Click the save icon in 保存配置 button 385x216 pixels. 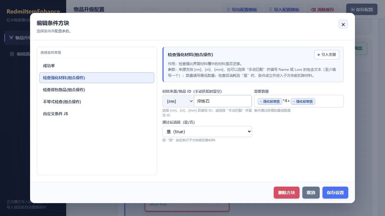[x=353, y=10]
